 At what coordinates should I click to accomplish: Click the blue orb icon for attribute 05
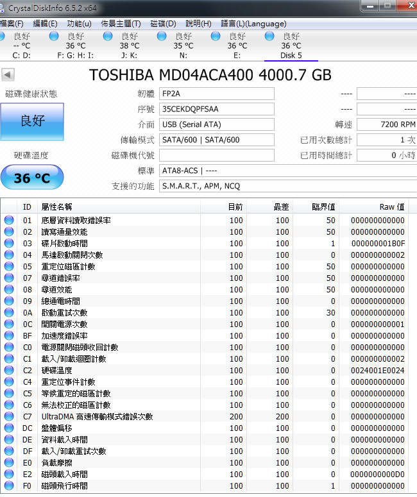click(x=9, y=267)
